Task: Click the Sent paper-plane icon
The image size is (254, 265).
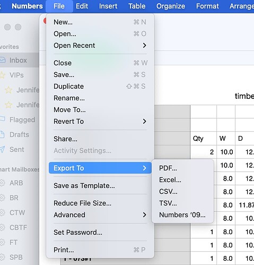Action: tap(2, 149)
